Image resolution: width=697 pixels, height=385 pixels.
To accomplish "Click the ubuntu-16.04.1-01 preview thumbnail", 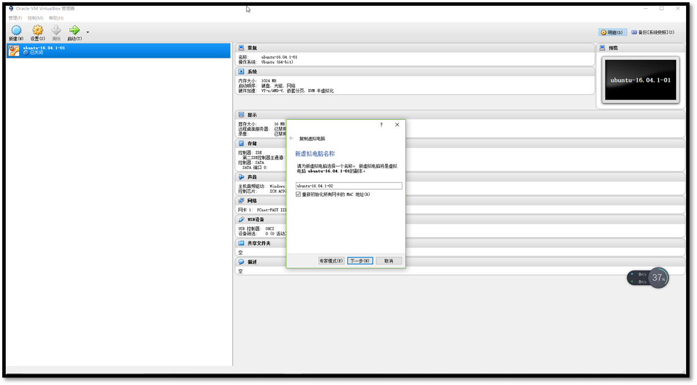I will pos(641,80).
